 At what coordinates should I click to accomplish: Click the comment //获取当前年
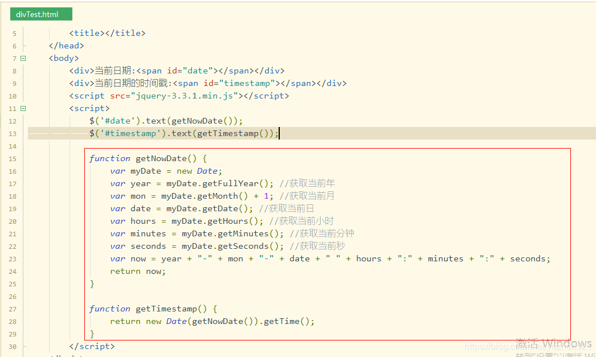(x=307, y=183)
